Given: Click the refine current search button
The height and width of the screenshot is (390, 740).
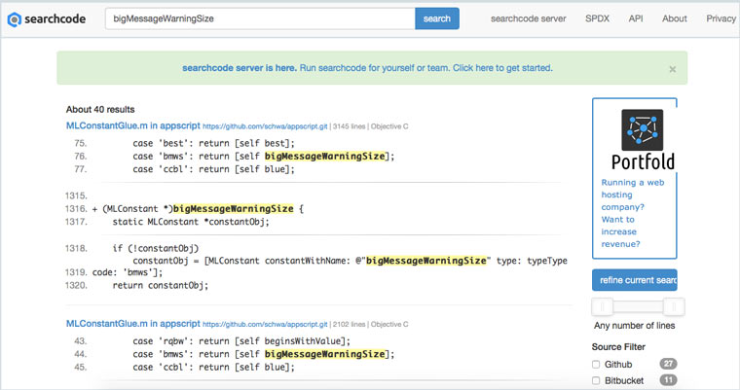Looking at the screenshot, I should click(x=634, y=281).
